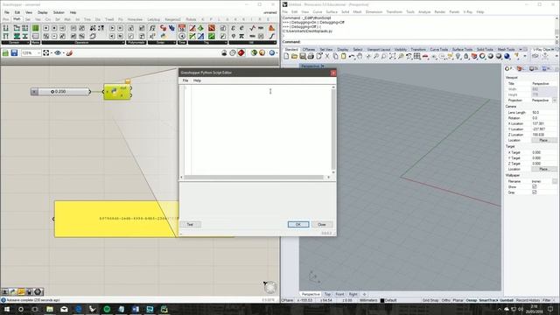This screenshot has width=560, height=315.
Task: Click the black Default layer swatch in status bar
Action: (382, 300)
